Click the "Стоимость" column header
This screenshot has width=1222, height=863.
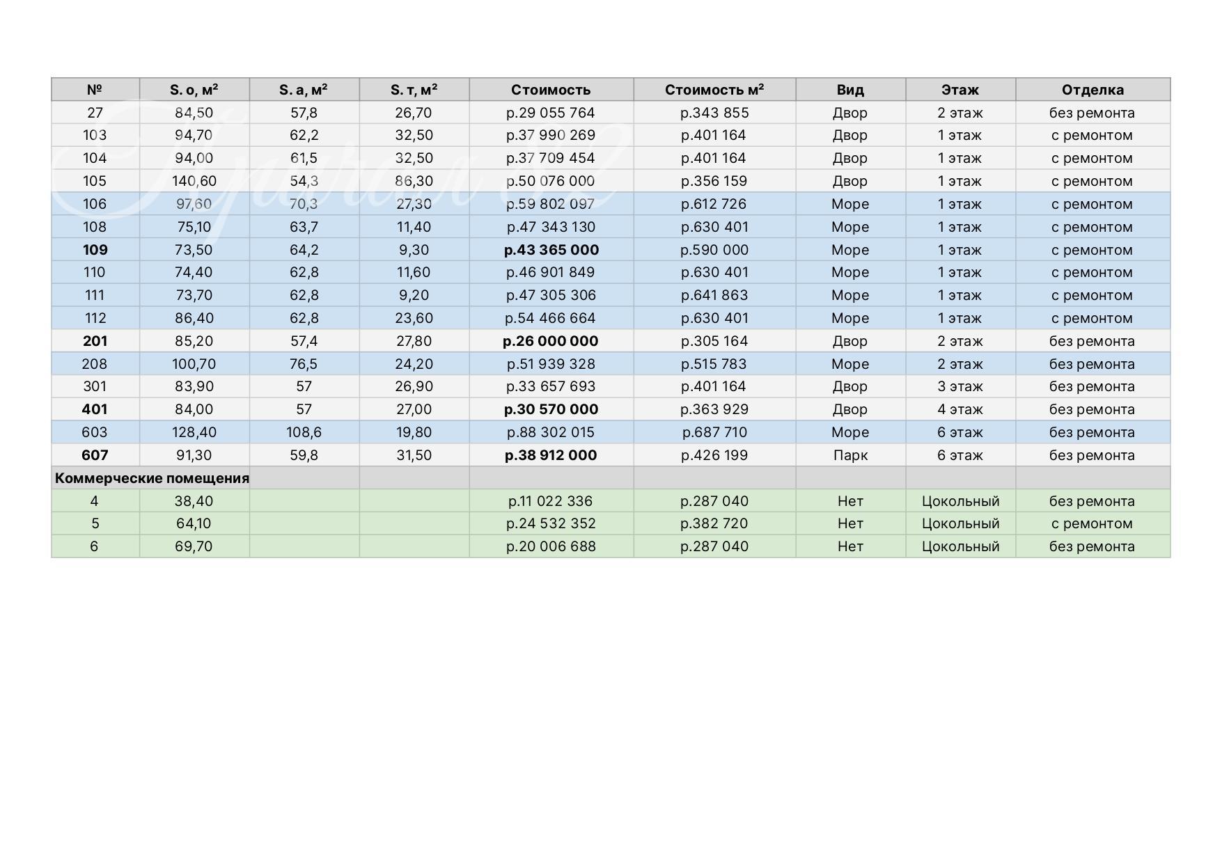(551, 90)
